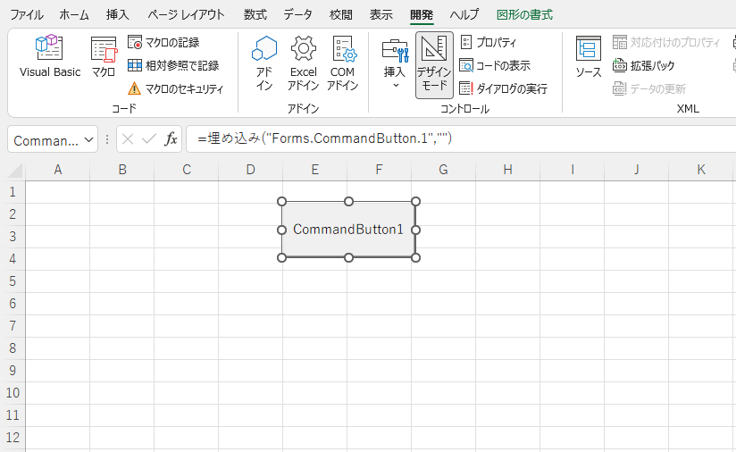Open the Visual Basic editor

tap(50, 56)
